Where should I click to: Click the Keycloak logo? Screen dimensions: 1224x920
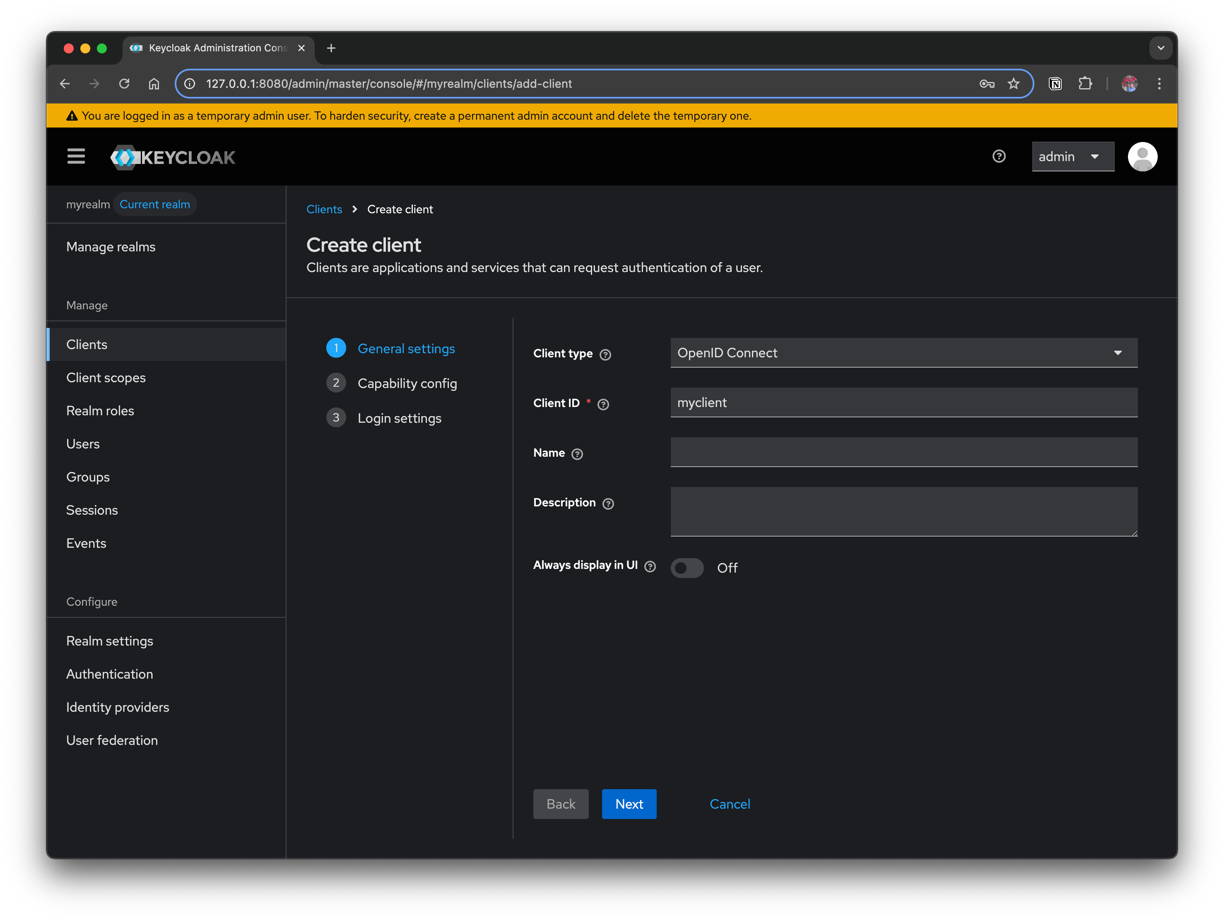point(173,158)
